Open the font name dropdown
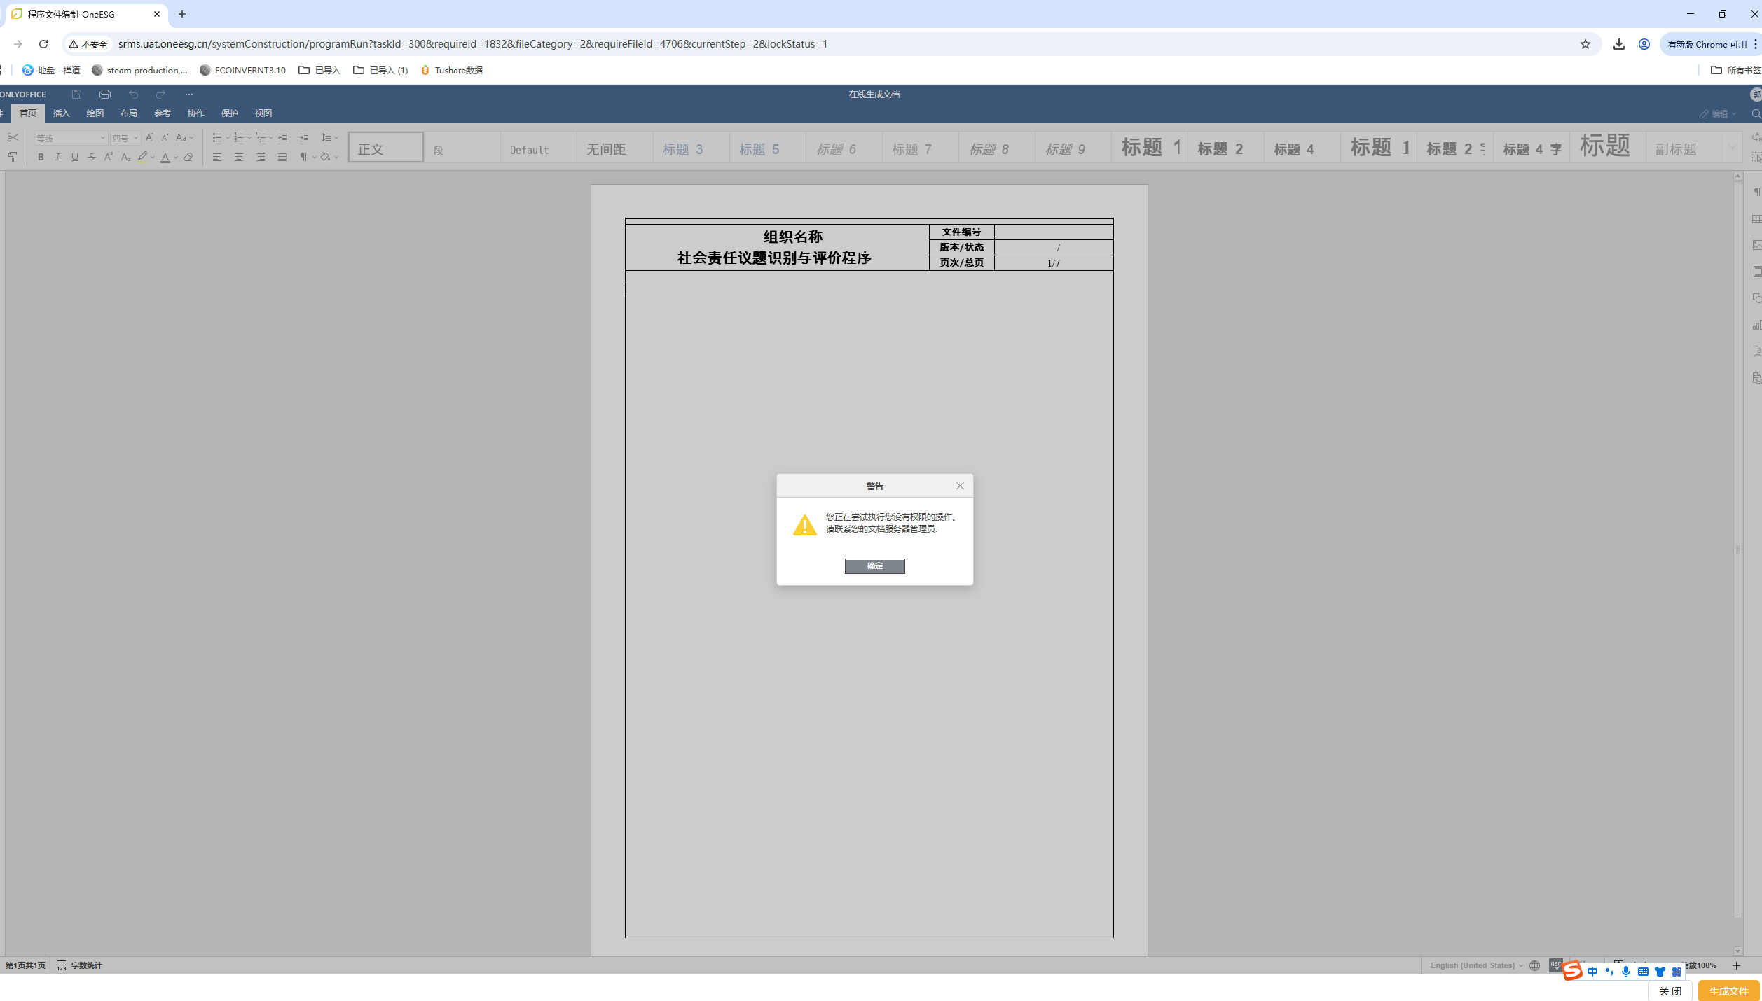 102,138
